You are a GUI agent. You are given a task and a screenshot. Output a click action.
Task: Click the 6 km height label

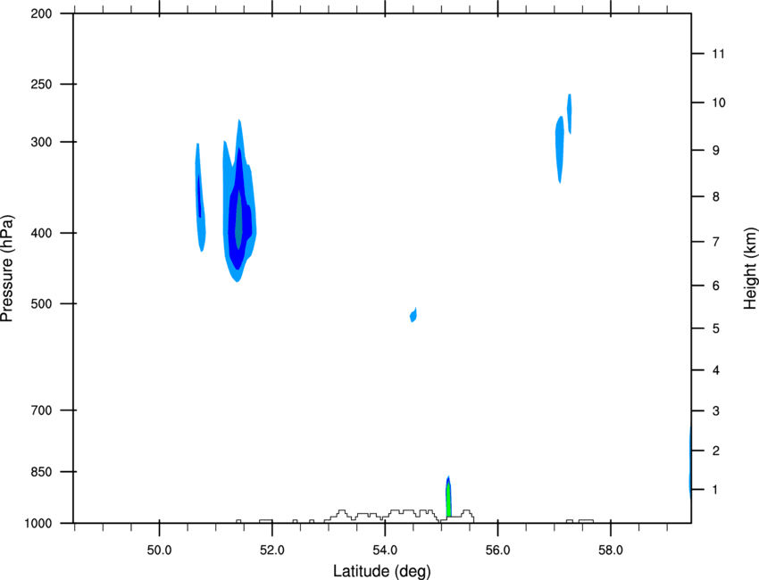coord(716,286)
